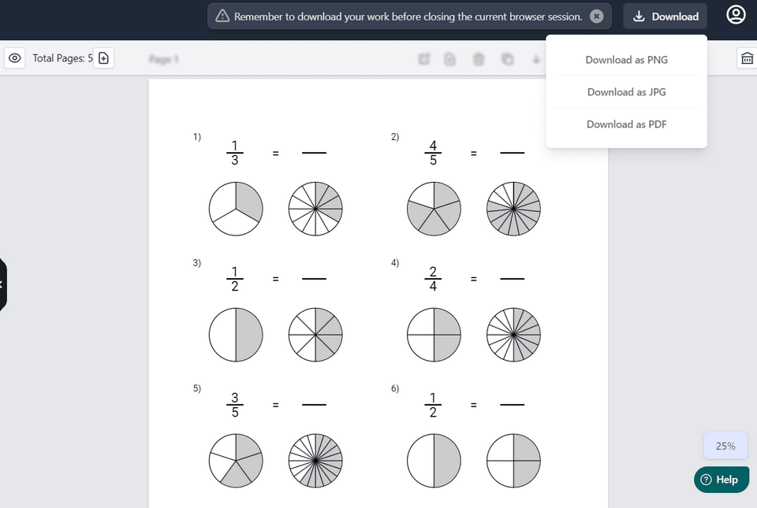Select Download as PDF

click(x=626, y=124)
